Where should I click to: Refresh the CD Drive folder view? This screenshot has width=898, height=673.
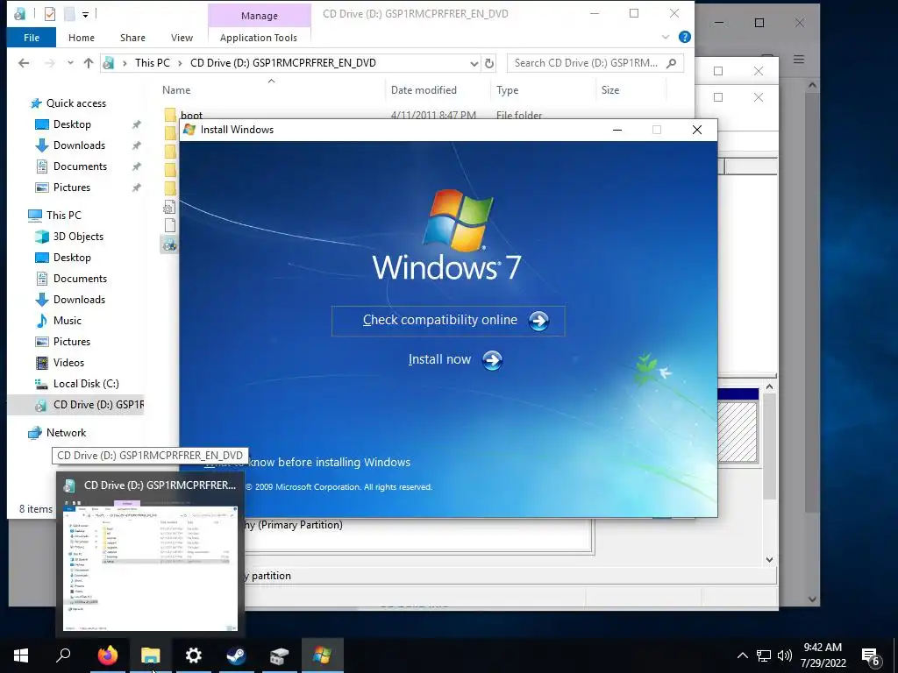click(x=489, y=63)
